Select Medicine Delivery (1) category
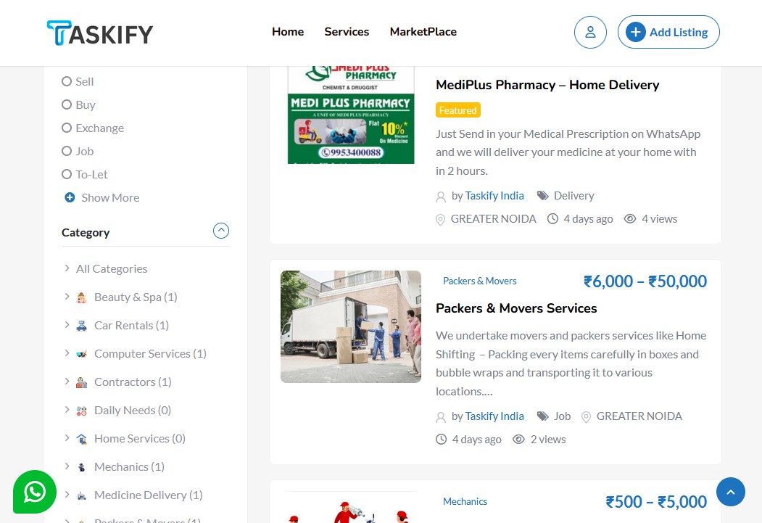762x523 pixels. (148, 495)
